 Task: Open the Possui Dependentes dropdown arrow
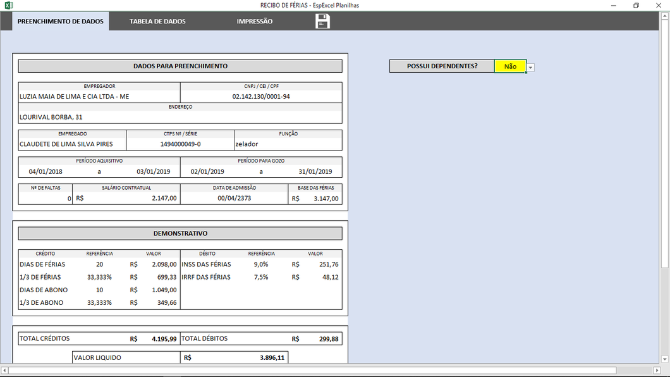[x=530, y=67]
